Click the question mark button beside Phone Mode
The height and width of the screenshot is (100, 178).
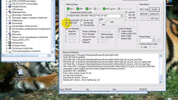pyautogui.click(x=158, y=39)
